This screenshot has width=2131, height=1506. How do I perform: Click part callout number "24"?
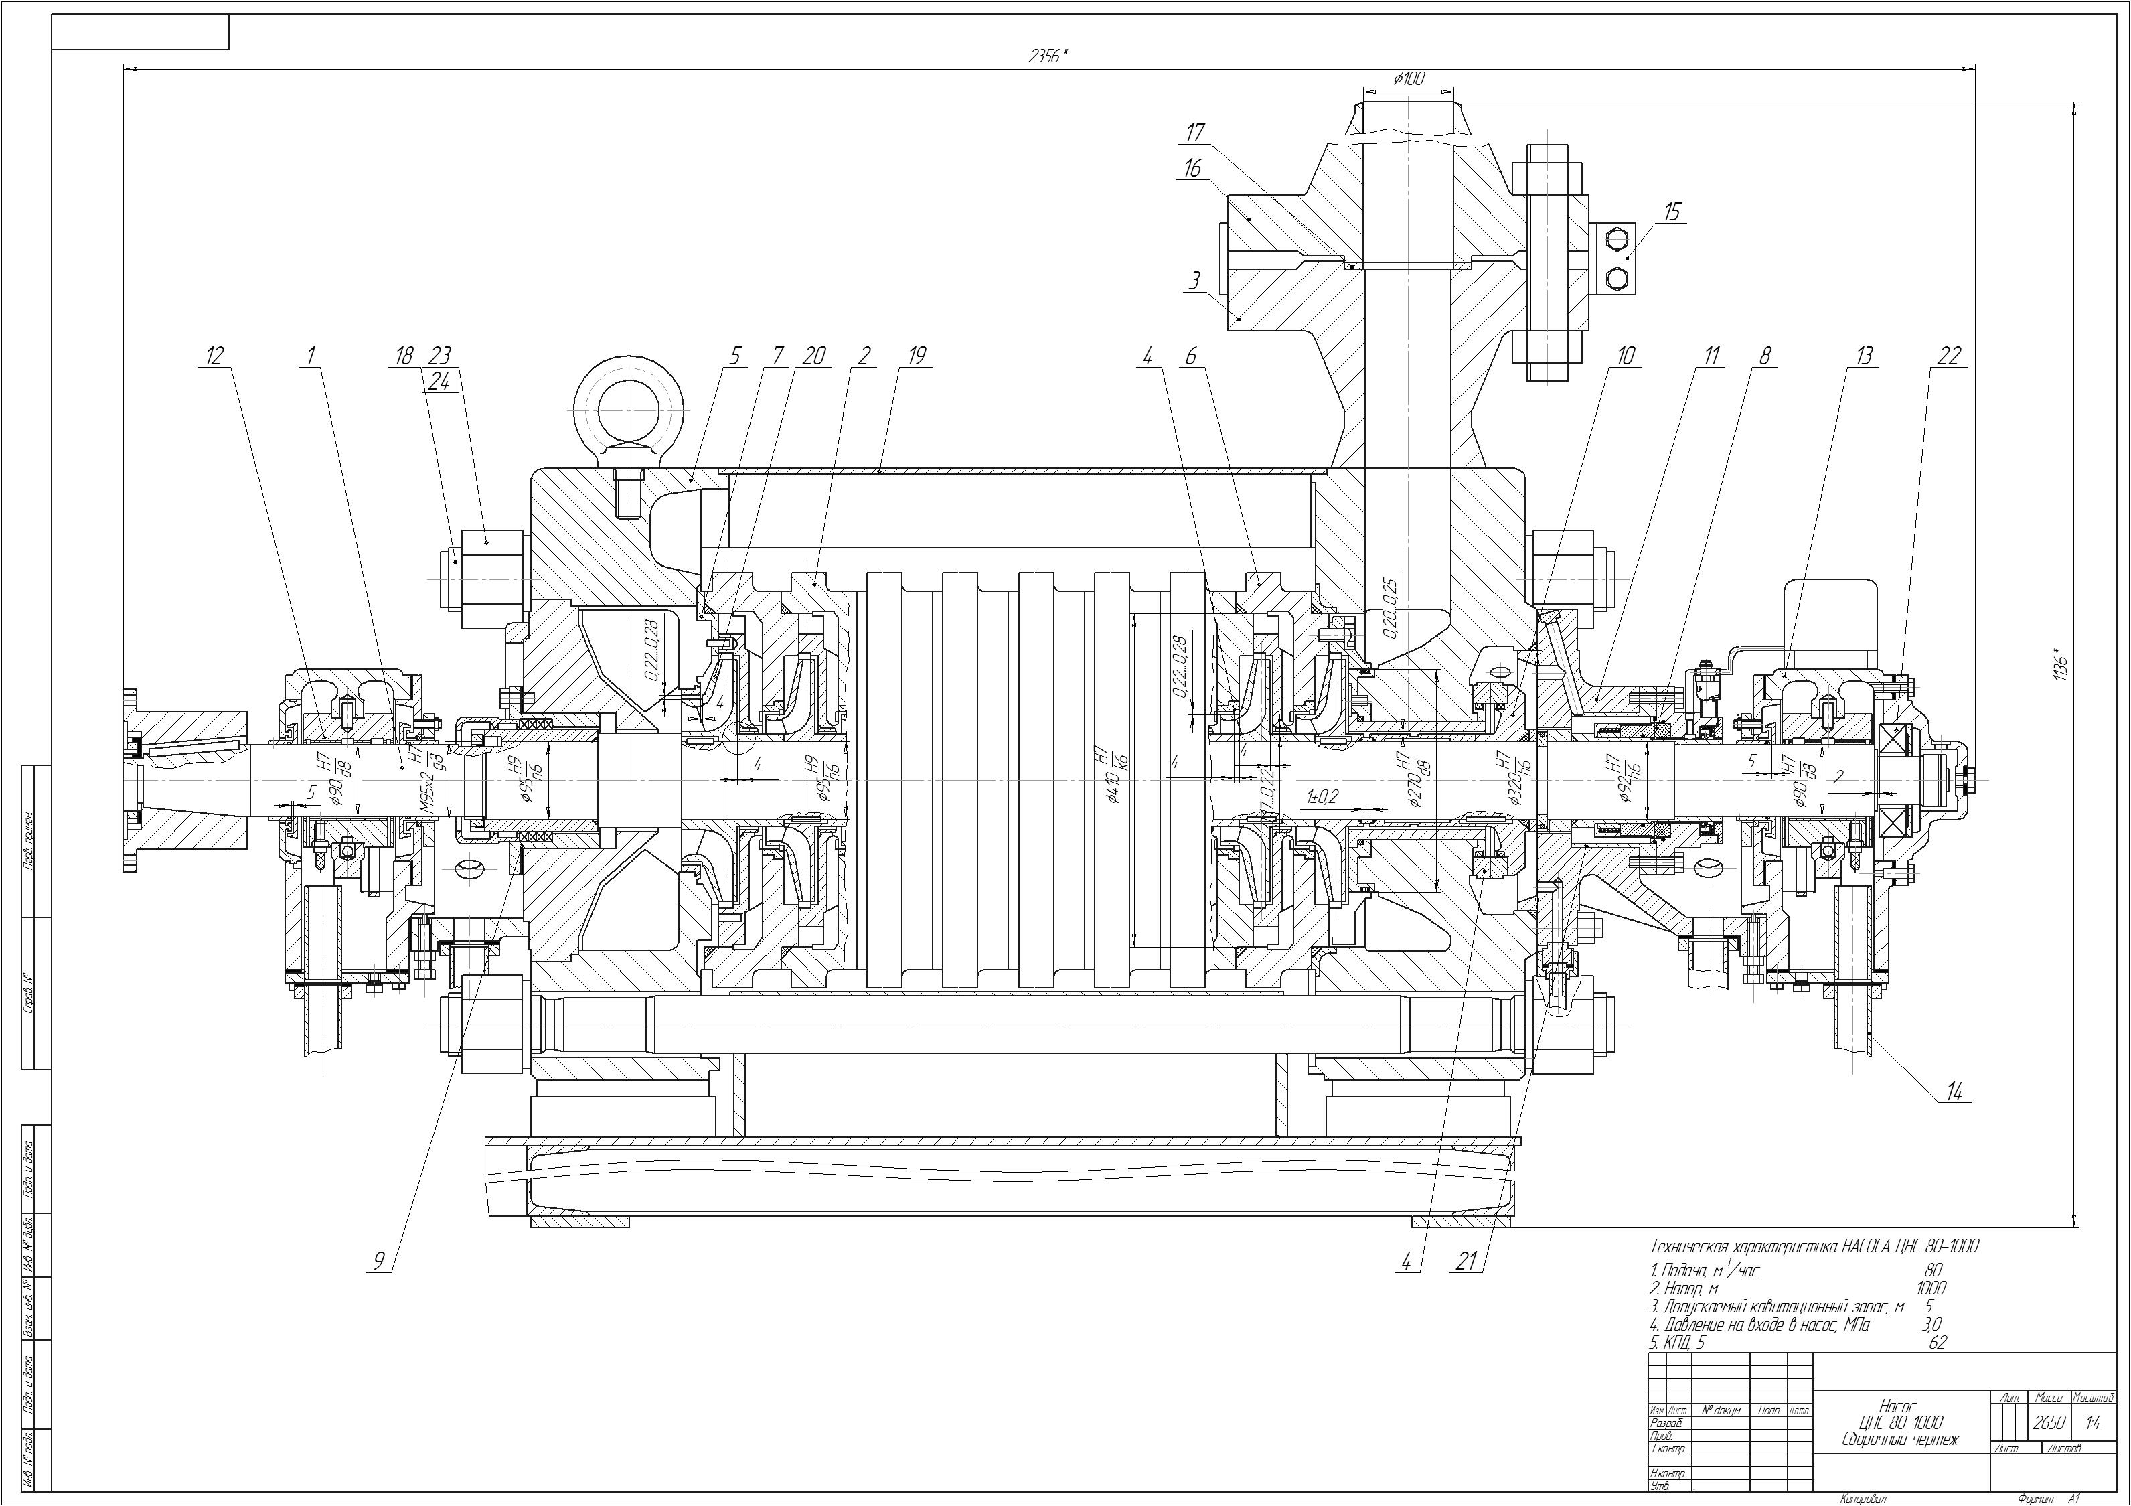click(440, 380)
